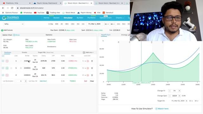Click the Clear button

coord(92,81)
